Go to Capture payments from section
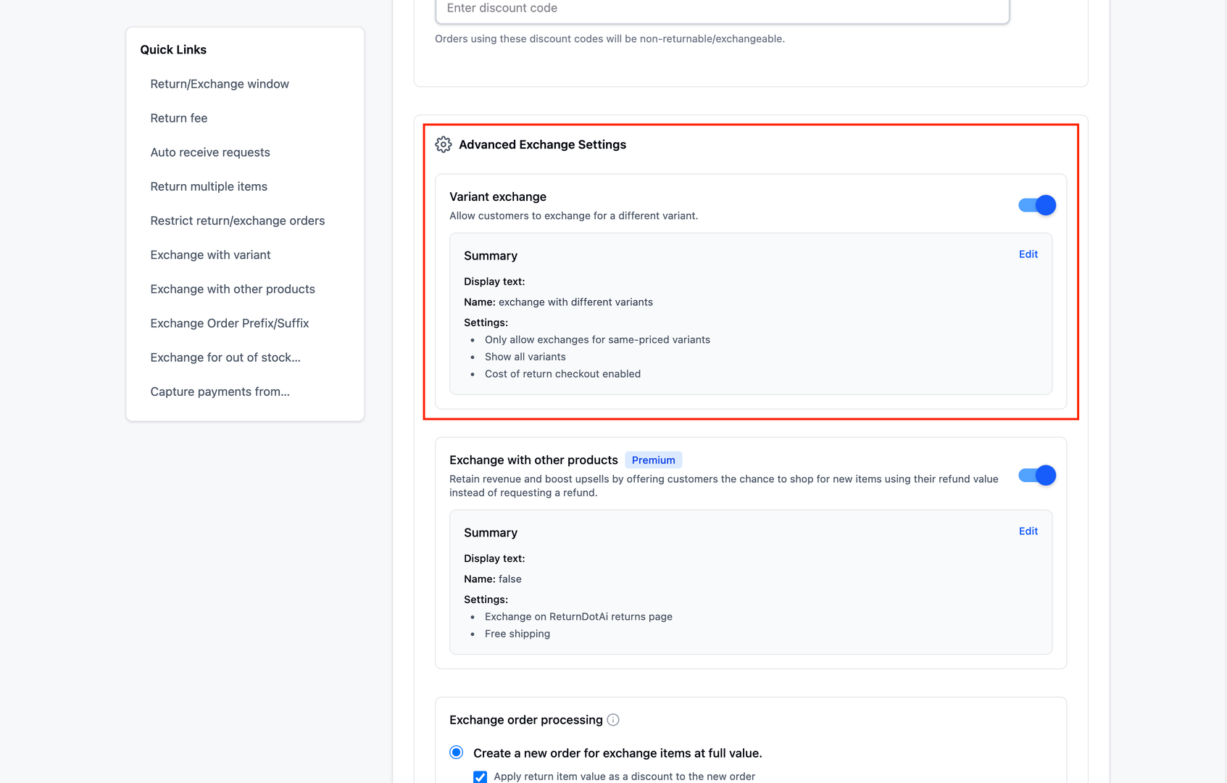The height and width of the screenshot is (783, 1227). (x=220, y=391)
